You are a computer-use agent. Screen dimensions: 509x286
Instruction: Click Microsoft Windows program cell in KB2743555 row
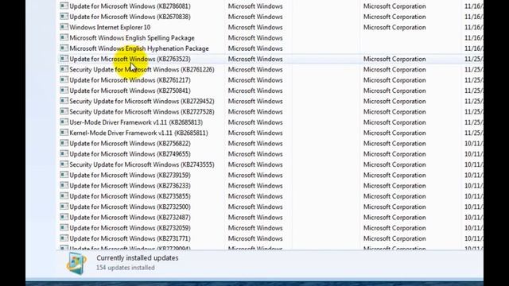pos(255,164)
